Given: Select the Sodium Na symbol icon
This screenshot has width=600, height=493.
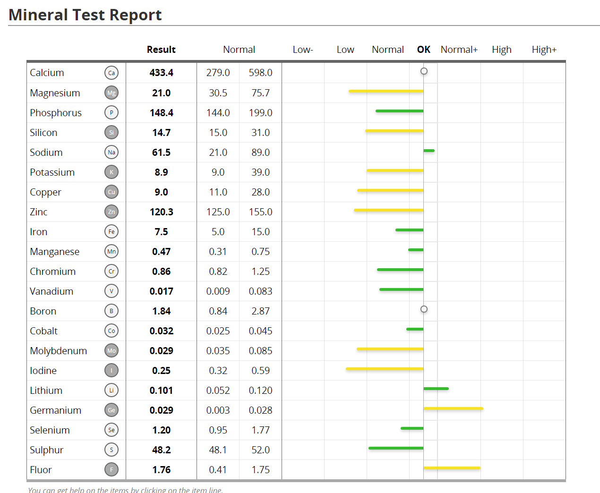Looking at the screenshot, I should [111, 153].
